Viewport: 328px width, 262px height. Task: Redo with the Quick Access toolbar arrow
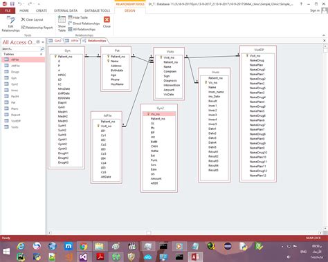(x=30, y=3)
